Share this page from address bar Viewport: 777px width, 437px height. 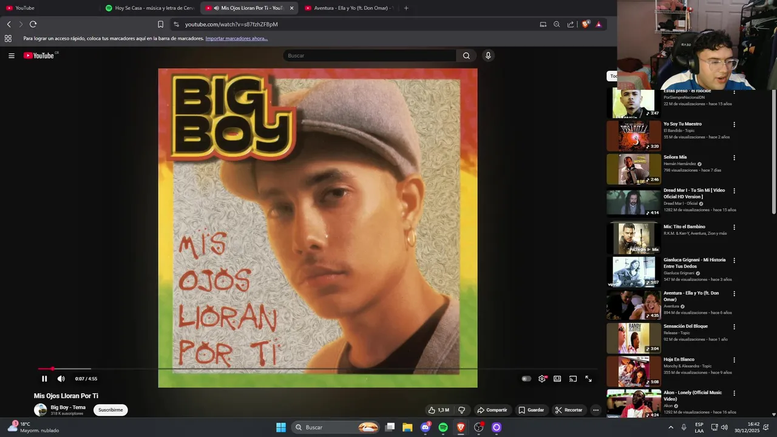pos(571,24)
